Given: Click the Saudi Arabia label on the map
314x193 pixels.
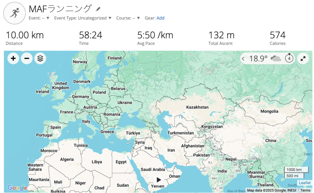Looking at the screenshot, I should pos(153,170).
